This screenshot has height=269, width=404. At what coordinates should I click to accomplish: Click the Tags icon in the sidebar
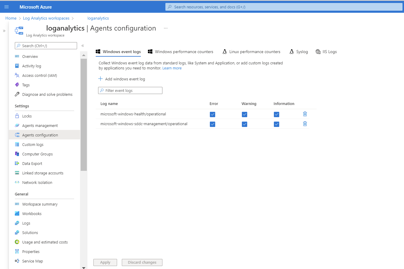tap(17, 85)
